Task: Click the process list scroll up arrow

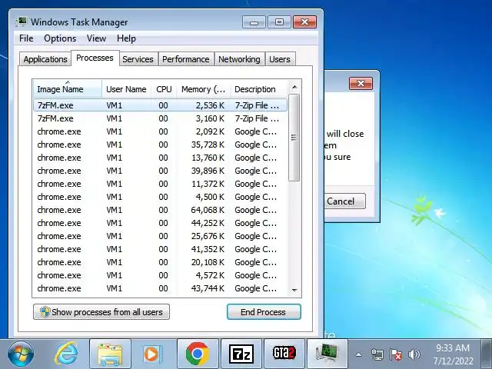Action: pyautogui.click(x=294, y=87)
